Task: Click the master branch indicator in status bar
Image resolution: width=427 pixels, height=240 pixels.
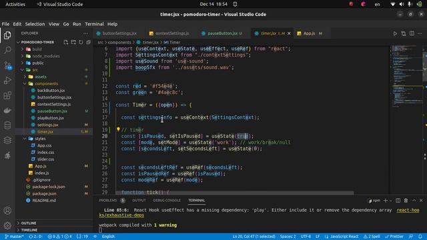Action: [x=14, y=237]
